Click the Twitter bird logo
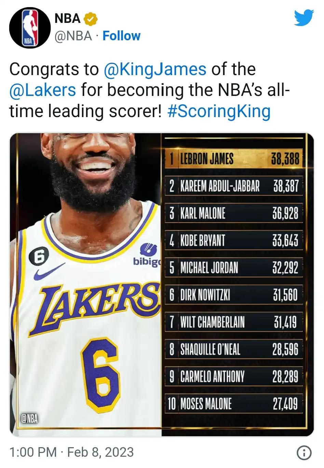Image resolution: width=324 pixels, height=468 pixels. pyautogui.click(x=304, y=17)
